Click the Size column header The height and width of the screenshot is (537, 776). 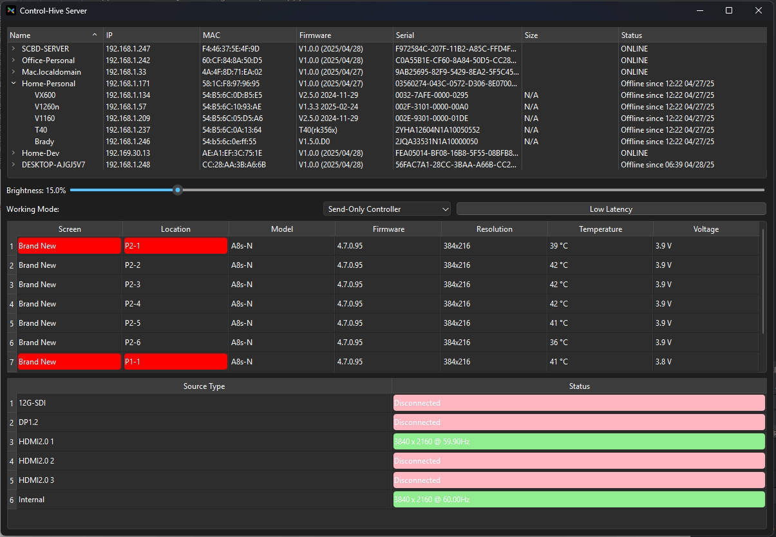click(x=570, y=35)
